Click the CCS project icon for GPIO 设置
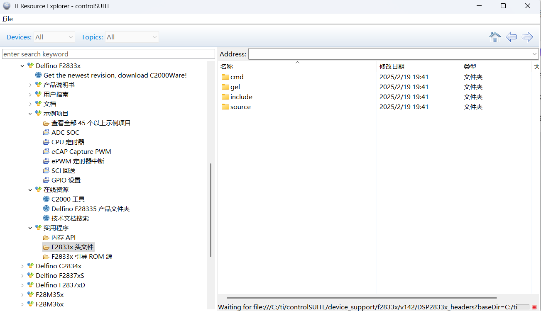The image size is (541, 311). pyautogui.click(x=46, y=180)
